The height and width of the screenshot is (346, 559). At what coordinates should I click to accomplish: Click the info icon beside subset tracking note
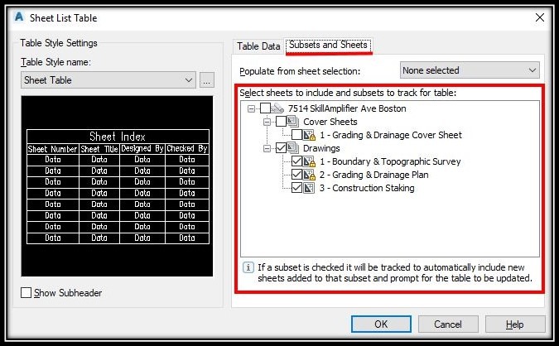(x=248, y=267)
